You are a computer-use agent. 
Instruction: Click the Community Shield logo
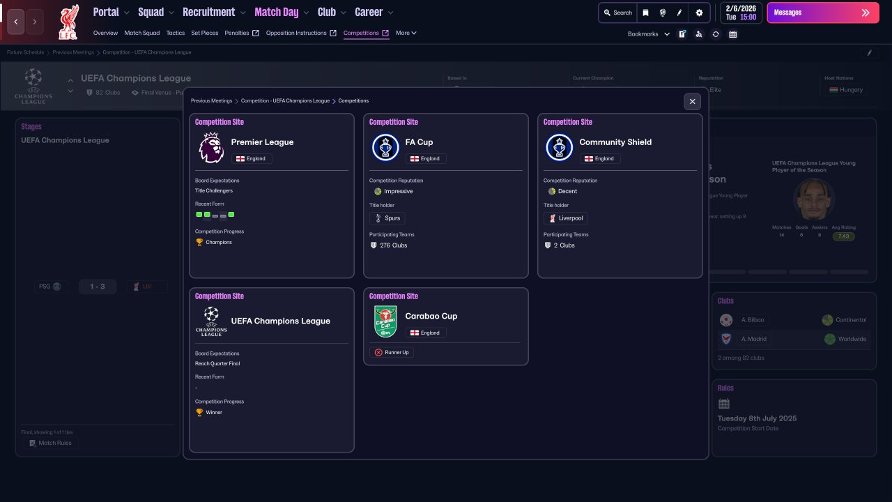coord(560,147)
